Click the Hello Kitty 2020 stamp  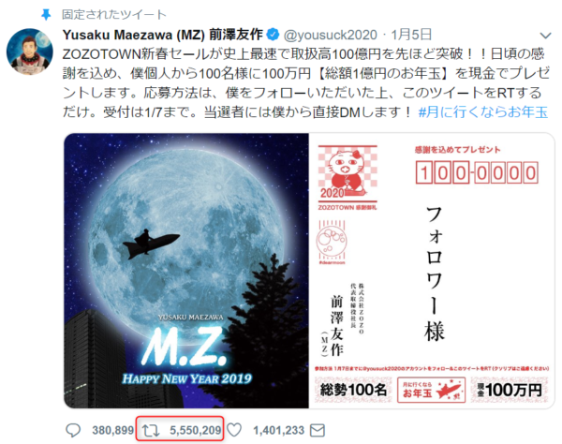pyautogui.click(x=348, y=174)
